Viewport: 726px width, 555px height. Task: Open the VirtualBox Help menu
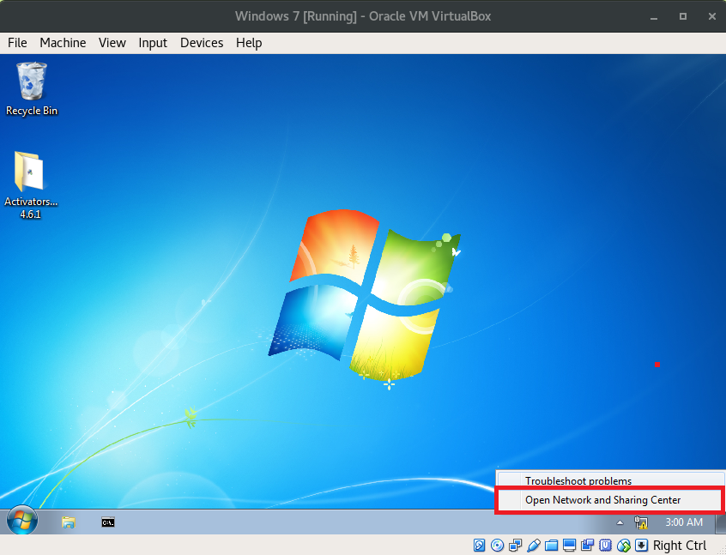249,43
